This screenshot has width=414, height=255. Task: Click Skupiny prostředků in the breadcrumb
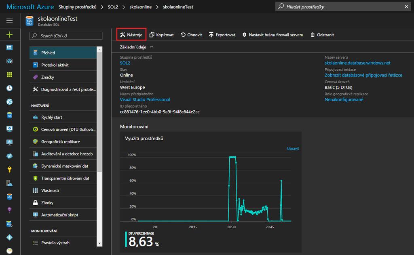point(77,7)
